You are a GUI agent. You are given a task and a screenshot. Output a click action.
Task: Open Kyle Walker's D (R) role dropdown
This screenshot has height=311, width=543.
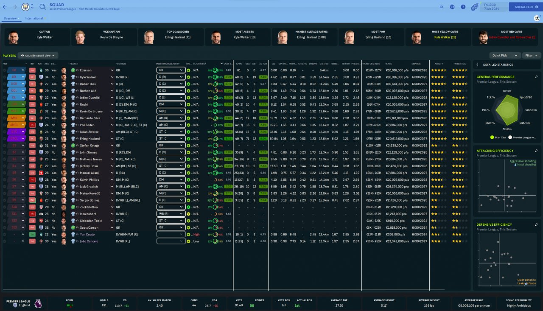pyautogui.click(x=171, y=77)
